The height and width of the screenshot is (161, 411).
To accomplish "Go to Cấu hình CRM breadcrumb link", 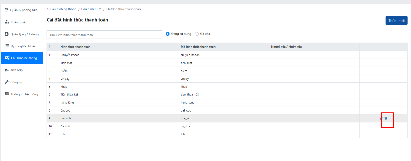I will coord(91,9).
